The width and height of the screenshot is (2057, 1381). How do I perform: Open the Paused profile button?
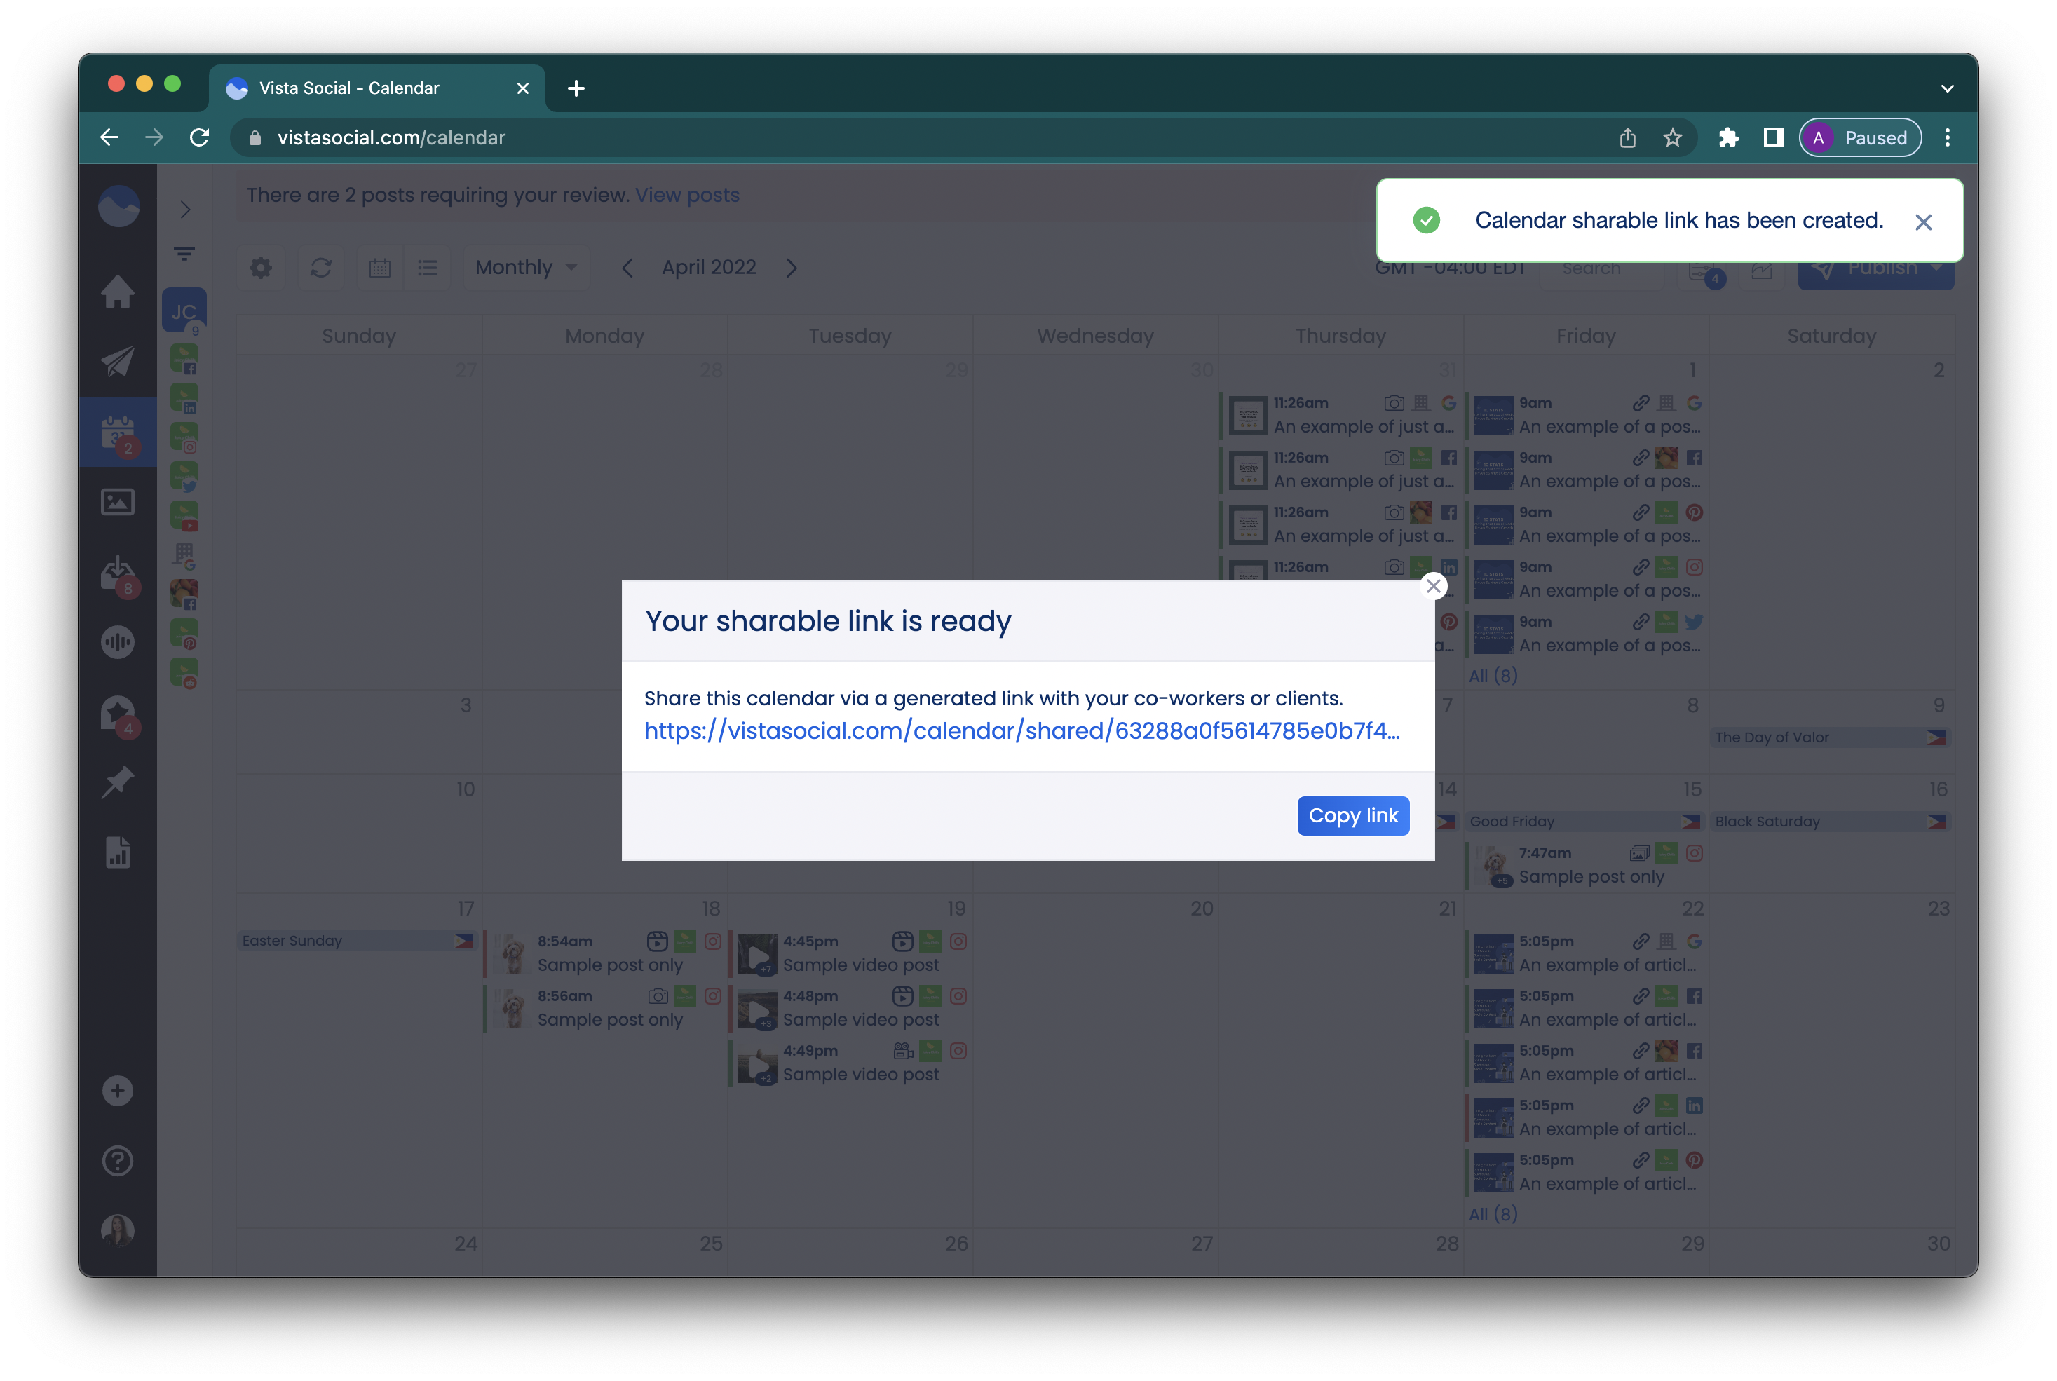[x=1859, y=137]
